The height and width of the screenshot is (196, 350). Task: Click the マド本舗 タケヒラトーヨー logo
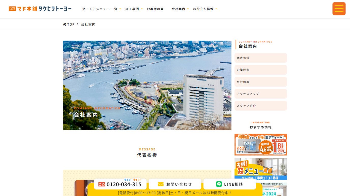point(40,9)
